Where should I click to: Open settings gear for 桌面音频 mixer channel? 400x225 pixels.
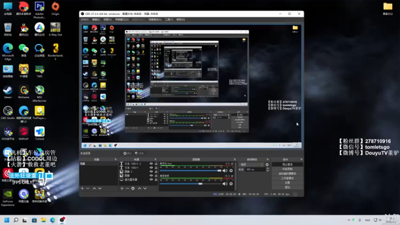[x=231, y=183]
